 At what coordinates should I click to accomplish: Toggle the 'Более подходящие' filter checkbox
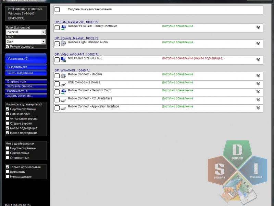pyautogui.click(x=8, y=128)
